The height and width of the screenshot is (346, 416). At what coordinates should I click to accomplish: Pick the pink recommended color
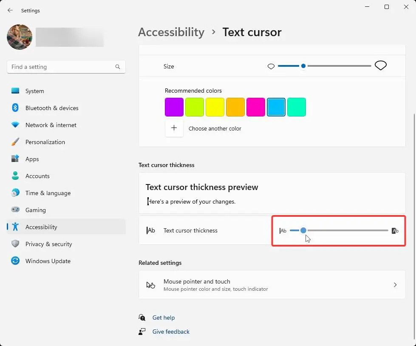point(256,107)
